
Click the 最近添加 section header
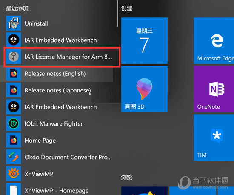17,9
